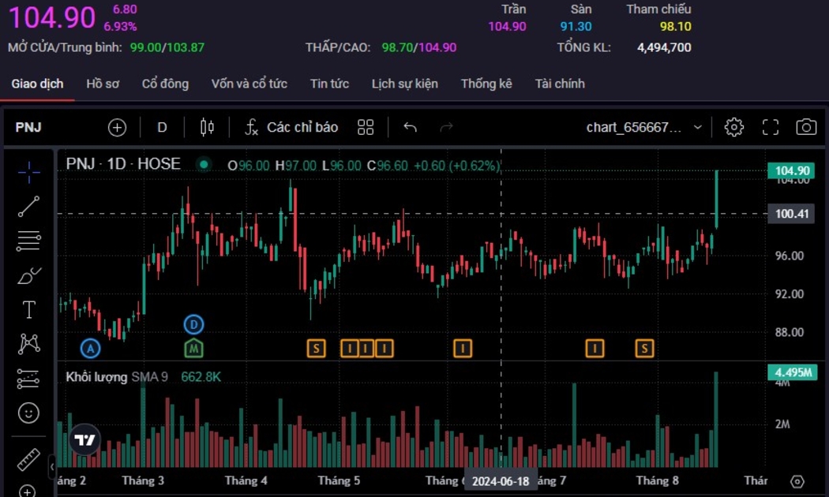This screenshot has height=497, width=829.
Task: Select the text annotation tool
Action: [x=29, y=310]
